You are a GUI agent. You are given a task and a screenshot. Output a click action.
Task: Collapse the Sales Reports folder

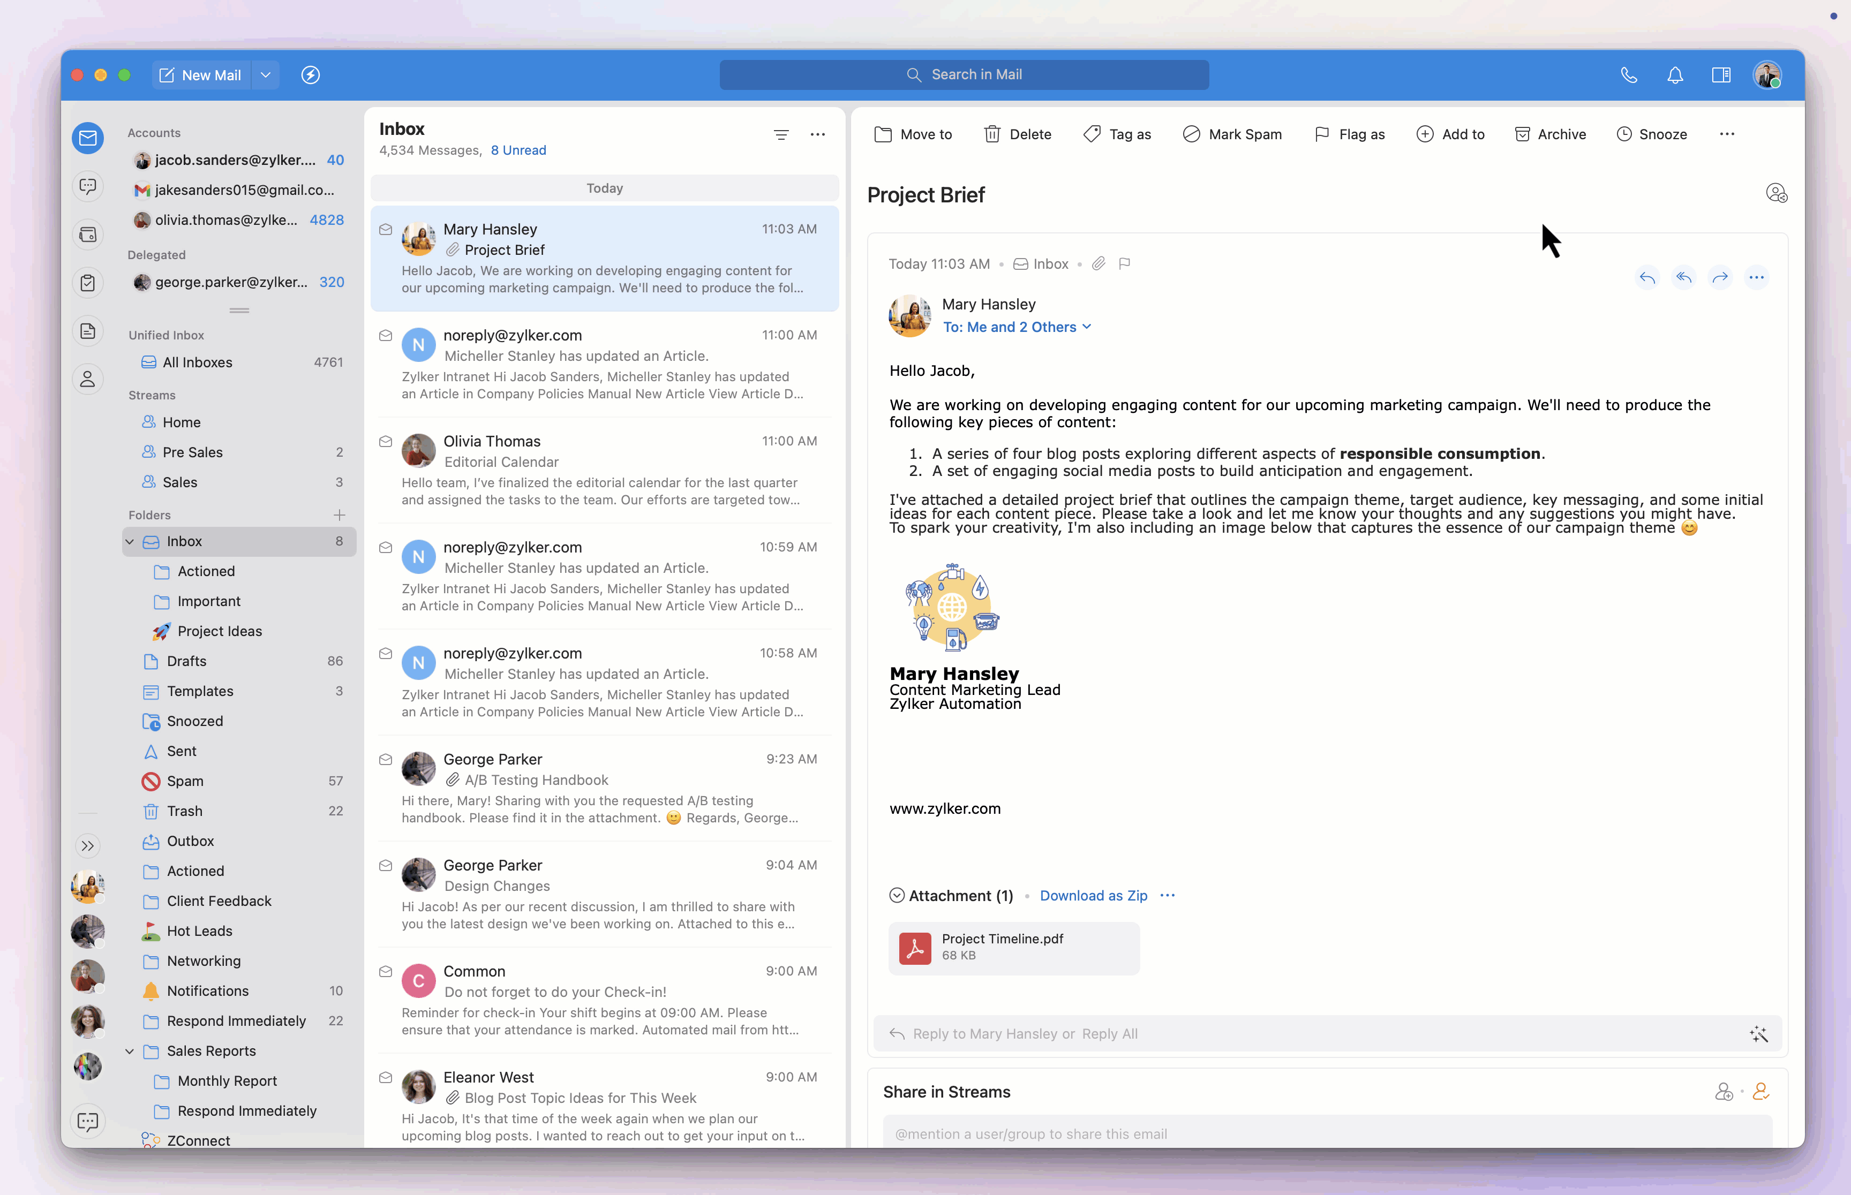click(130, 1050)
